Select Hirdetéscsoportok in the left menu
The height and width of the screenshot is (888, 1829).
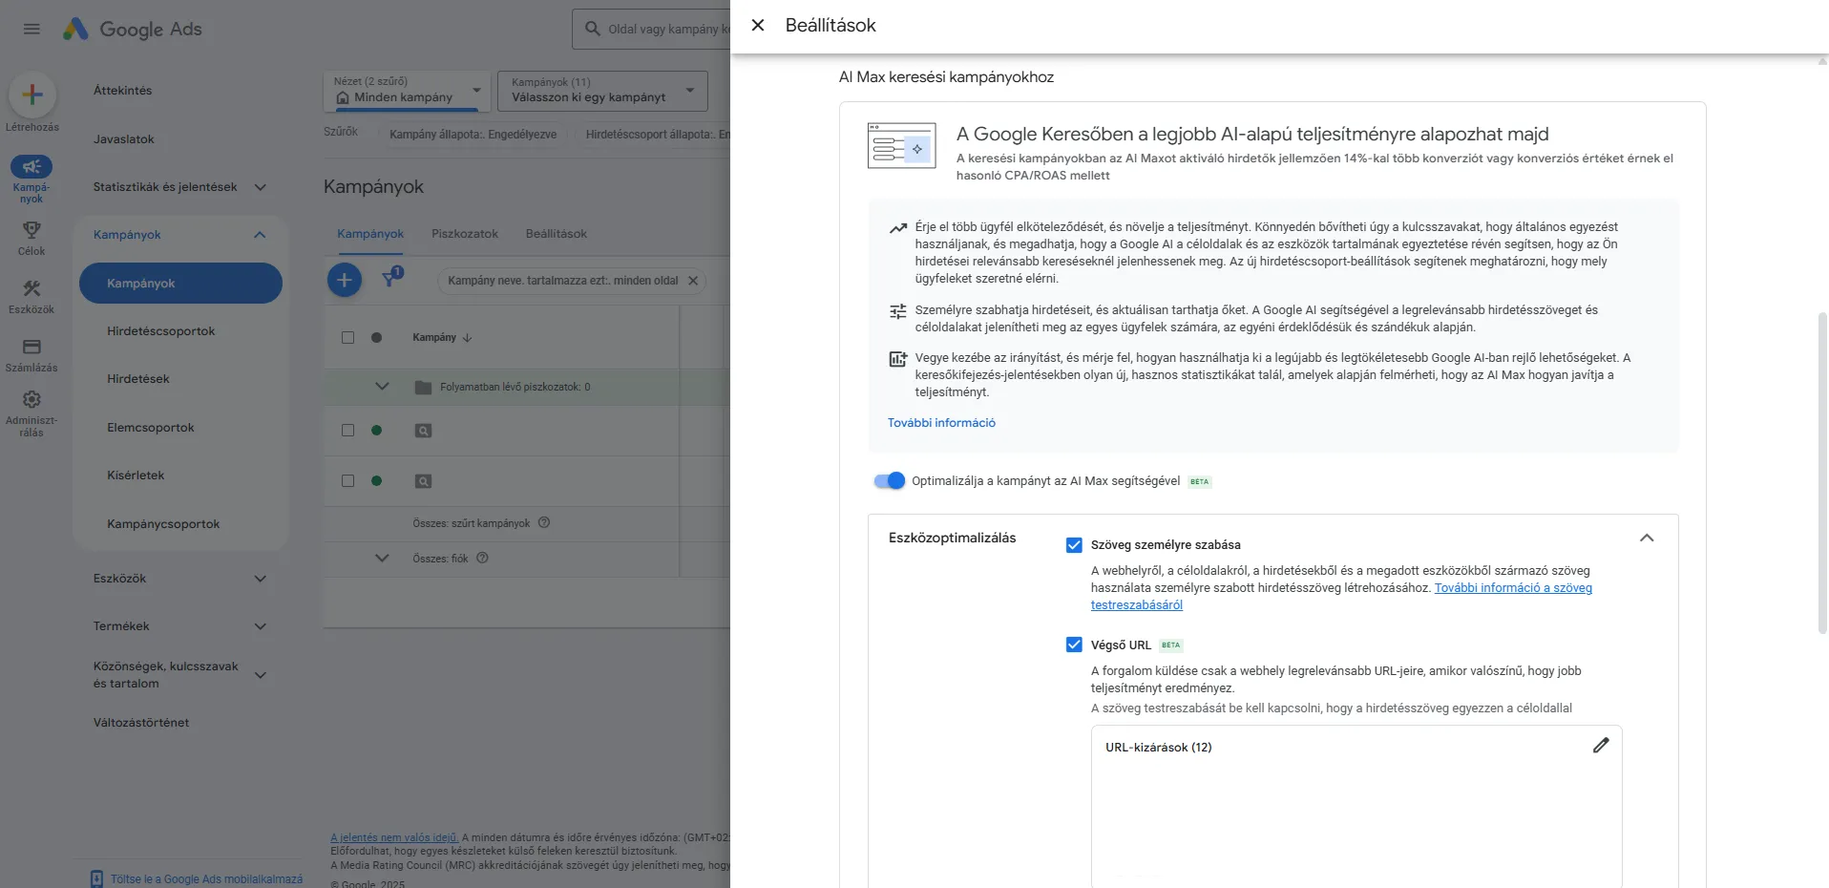160,331
